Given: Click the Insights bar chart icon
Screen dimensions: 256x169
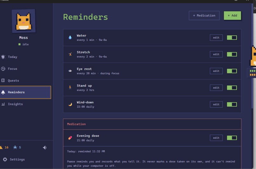Looking at the screenshot, I should click(x=3, y=104).
